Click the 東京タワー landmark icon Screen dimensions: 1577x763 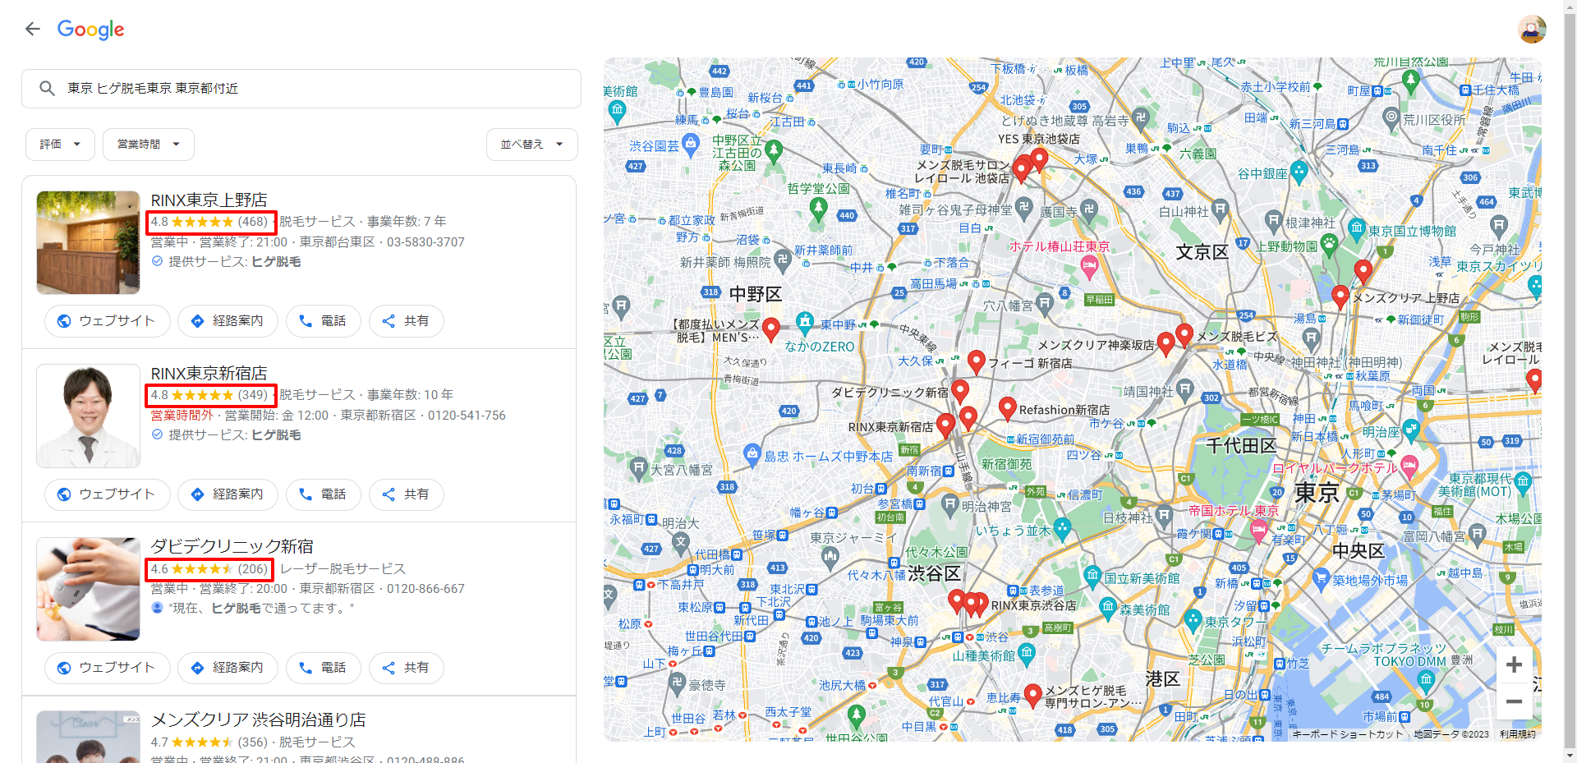point(1193,619)
